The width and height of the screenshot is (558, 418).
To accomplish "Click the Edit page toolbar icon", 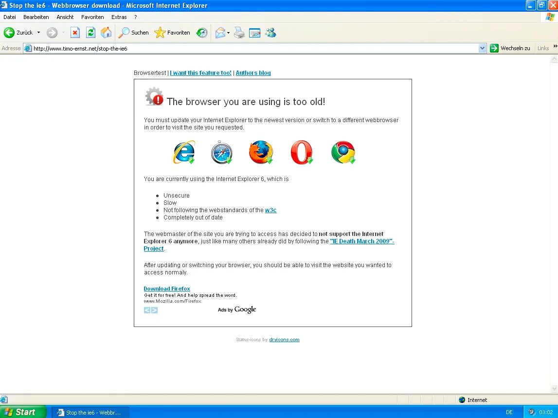I will pos(255,33).
